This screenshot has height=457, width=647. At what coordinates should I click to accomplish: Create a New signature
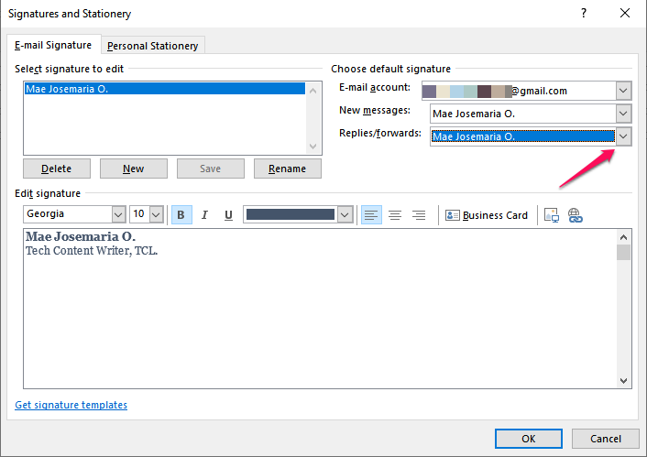[134, 169]
